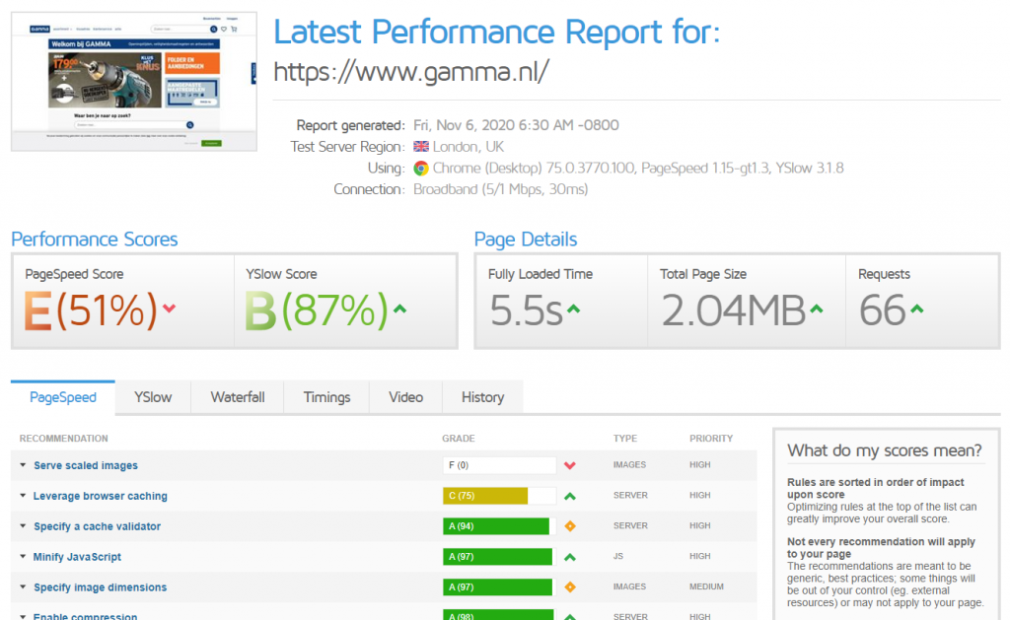1010x620 pixels.
Task: Click the JS type in Minify JavaScript row
Action: point(617,556)
